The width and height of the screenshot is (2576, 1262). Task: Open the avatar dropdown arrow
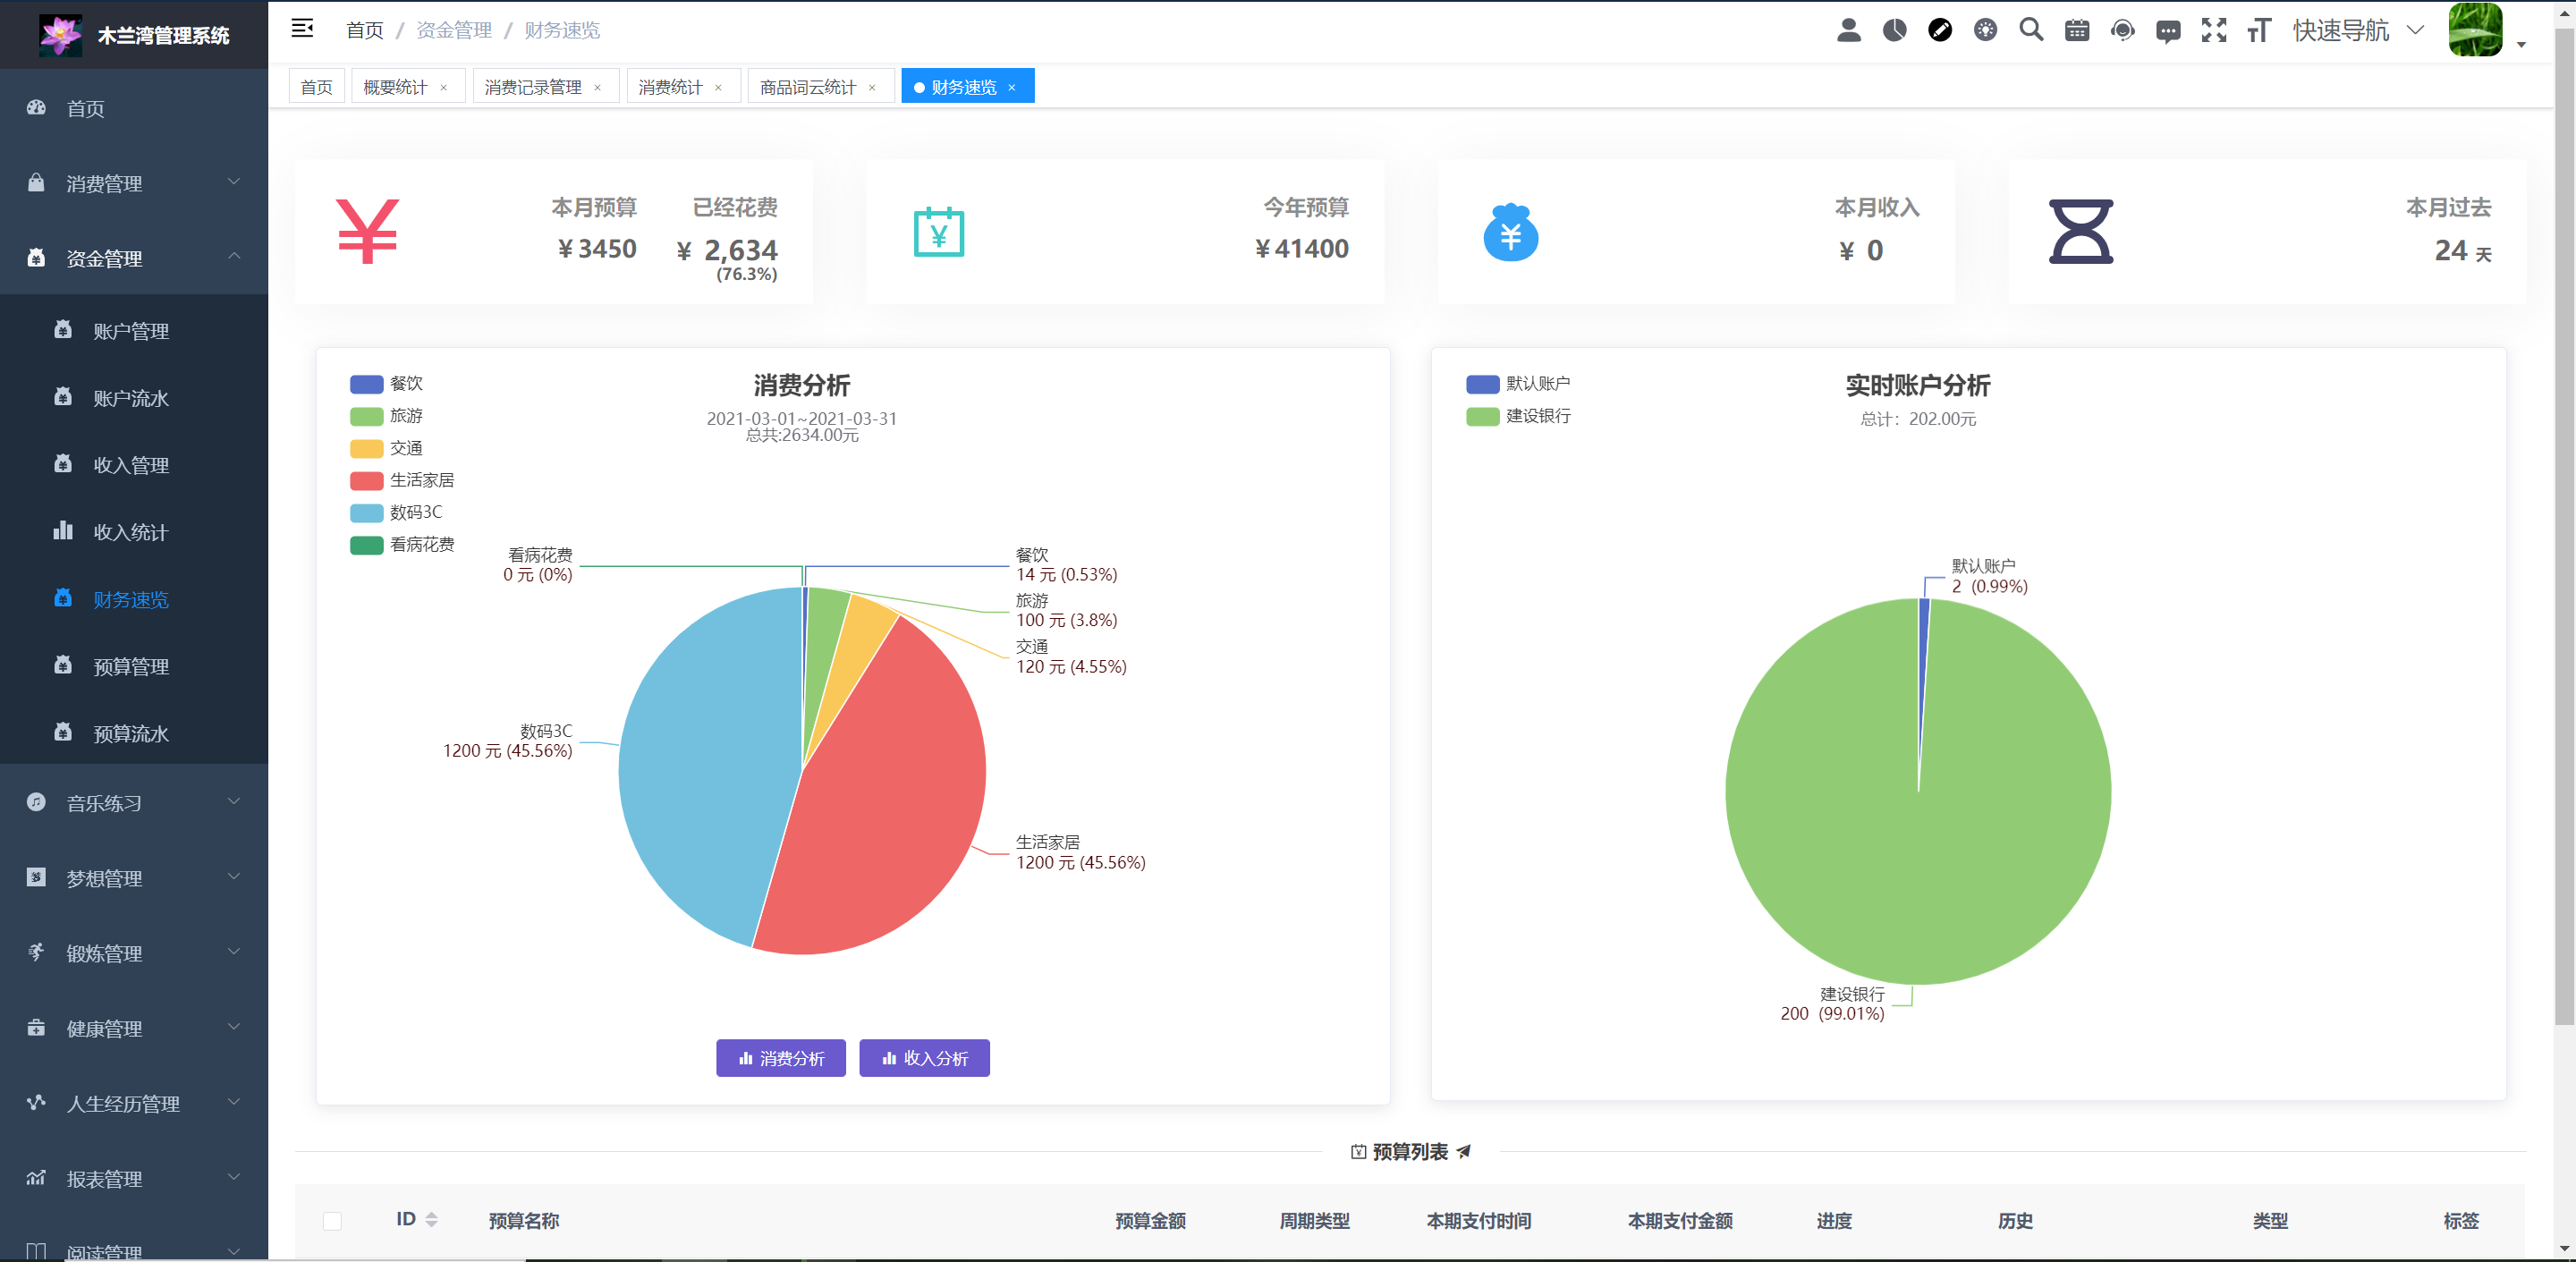(x=2521, y=45)
